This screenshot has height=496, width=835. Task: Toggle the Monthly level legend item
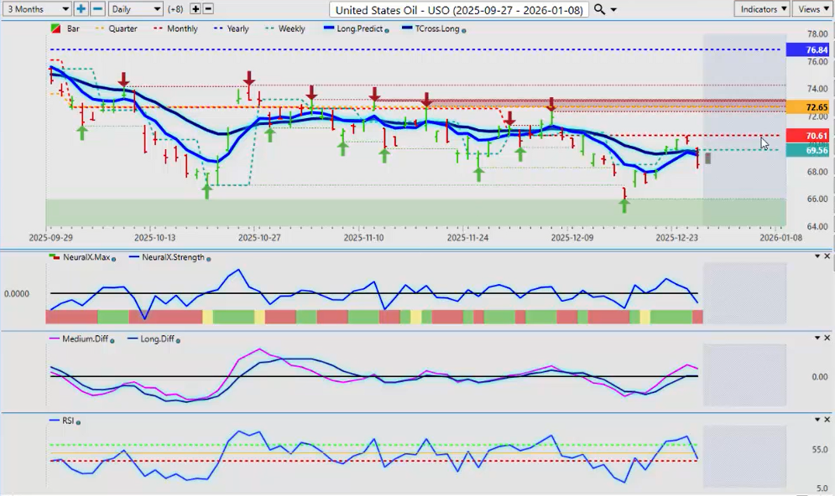(175, 28)
